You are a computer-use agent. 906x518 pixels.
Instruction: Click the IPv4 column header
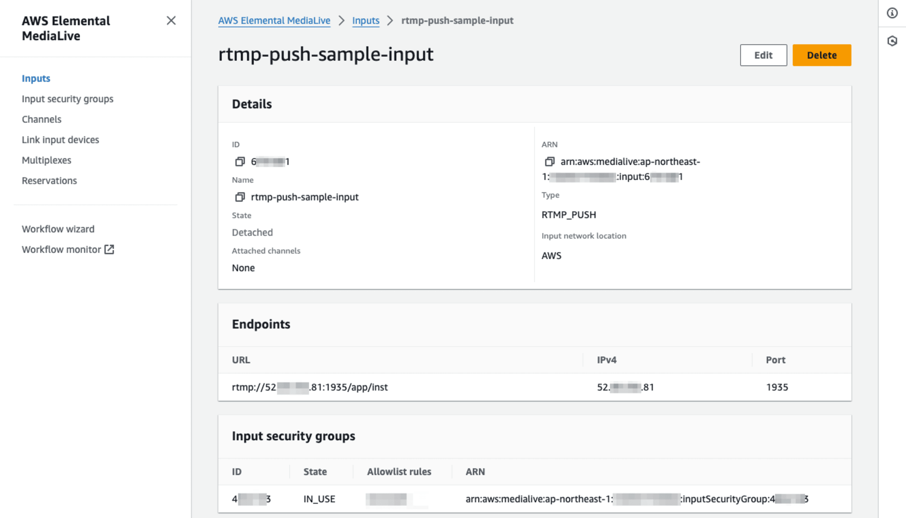[607, 360]
